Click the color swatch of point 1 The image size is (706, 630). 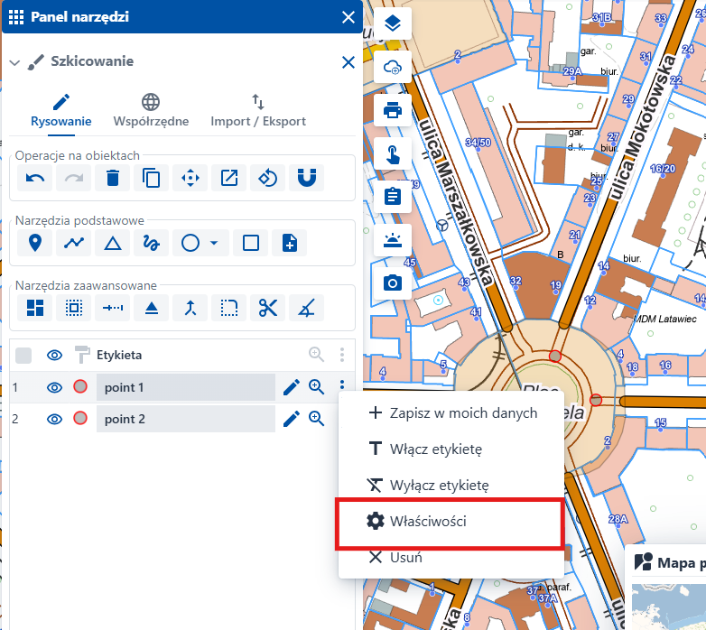80,386
